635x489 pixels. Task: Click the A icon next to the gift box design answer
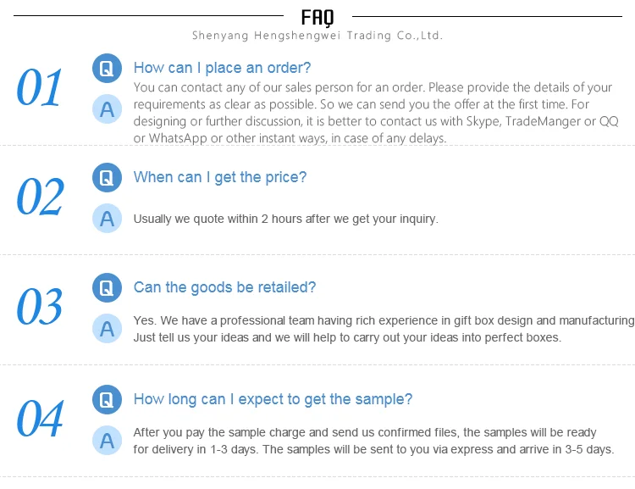pyautogui.click(x=107, y=329)
